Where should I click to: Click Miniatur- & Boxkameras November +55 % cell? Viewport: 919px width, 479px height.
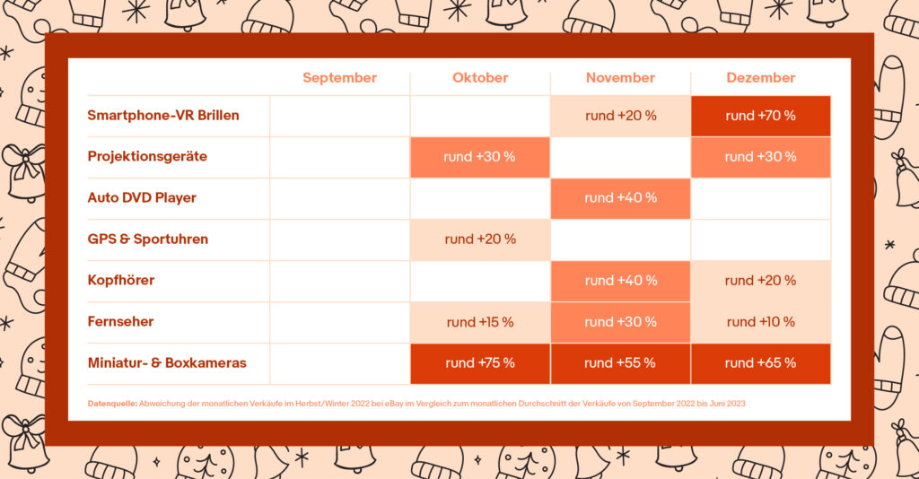[620, 363]
